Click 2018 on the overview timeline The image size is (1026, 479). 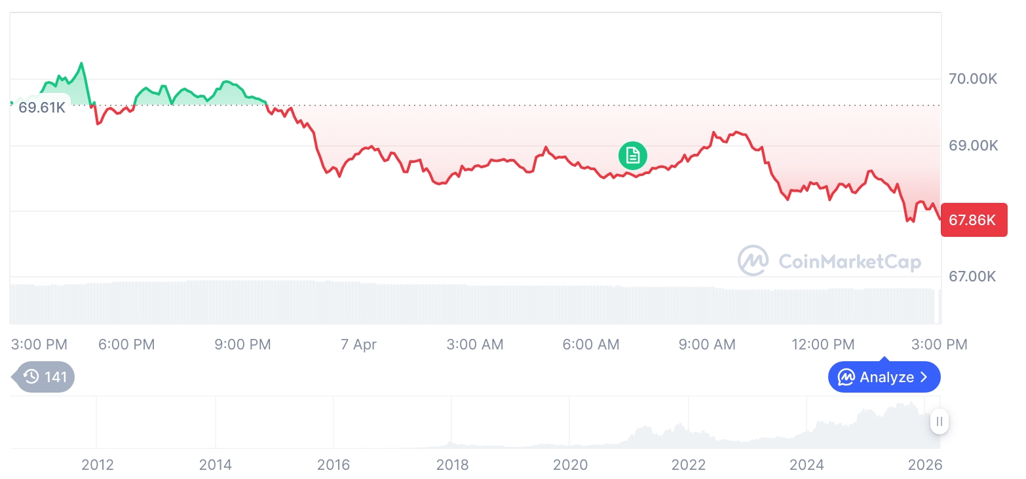tap(452, 465)
